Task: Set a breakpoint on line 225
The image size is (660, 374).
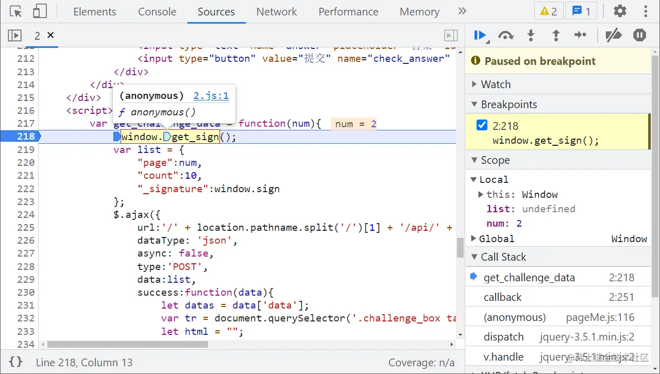Action: pyautogui.click(x=25, y=227)
